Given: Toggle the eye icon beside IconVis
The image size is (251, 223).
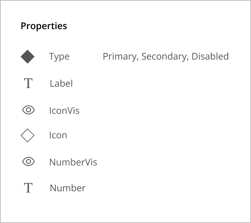Looking at the screenshot, I should coord(28,110).
